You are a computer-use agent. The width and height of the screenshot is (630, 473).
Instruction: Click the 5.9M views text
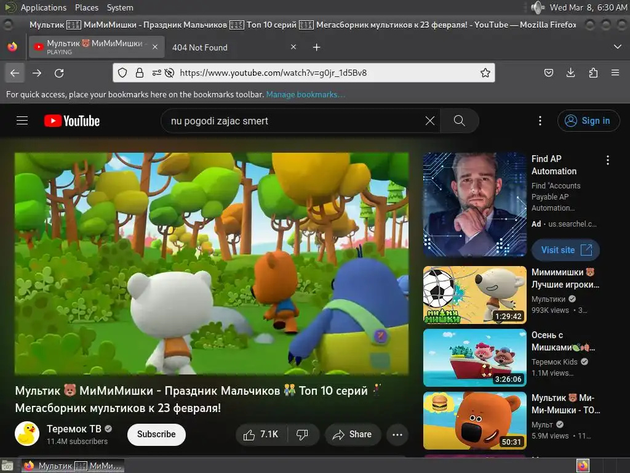coord(550,435)
